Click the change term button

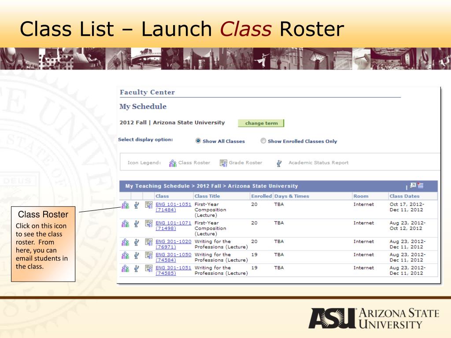point(261,123)
